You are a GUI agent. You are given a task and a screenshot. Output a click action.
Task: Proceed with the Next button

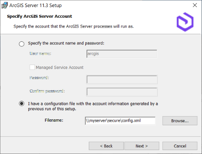[141, 146]
